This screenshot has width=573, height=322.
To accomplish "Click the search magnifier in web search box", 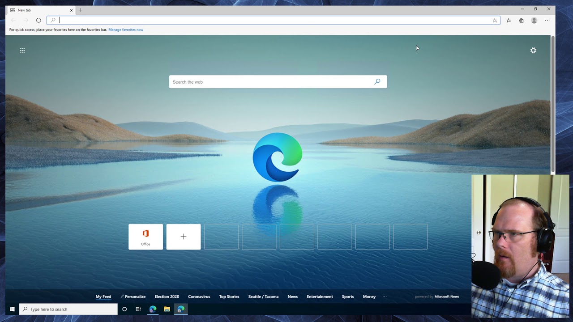I will click(377, 81).
